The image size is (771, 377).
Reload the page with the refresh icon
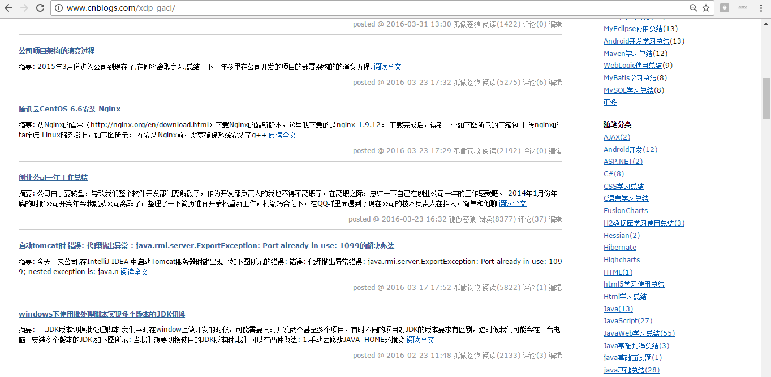pos(40,8)
